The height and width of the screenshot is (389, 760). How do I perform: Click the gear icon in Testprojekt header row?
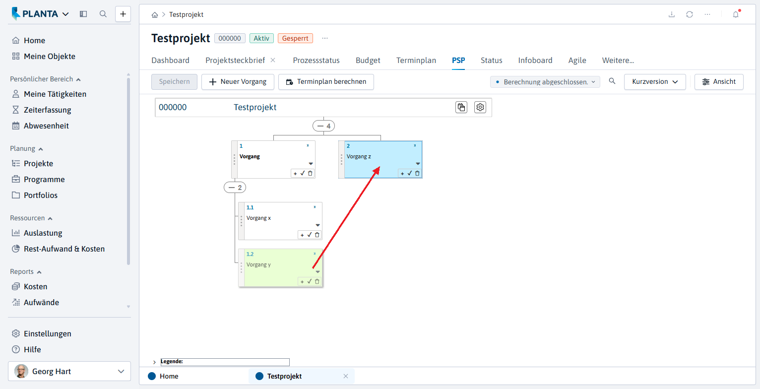480,107
